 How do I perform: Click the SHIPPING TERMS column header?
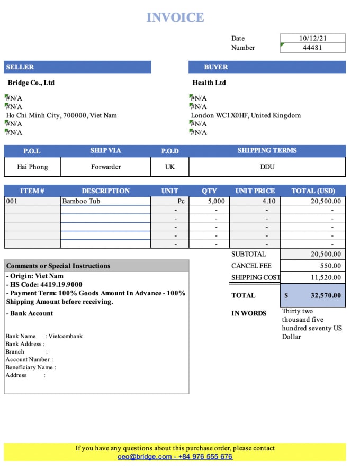click(267, 150)
